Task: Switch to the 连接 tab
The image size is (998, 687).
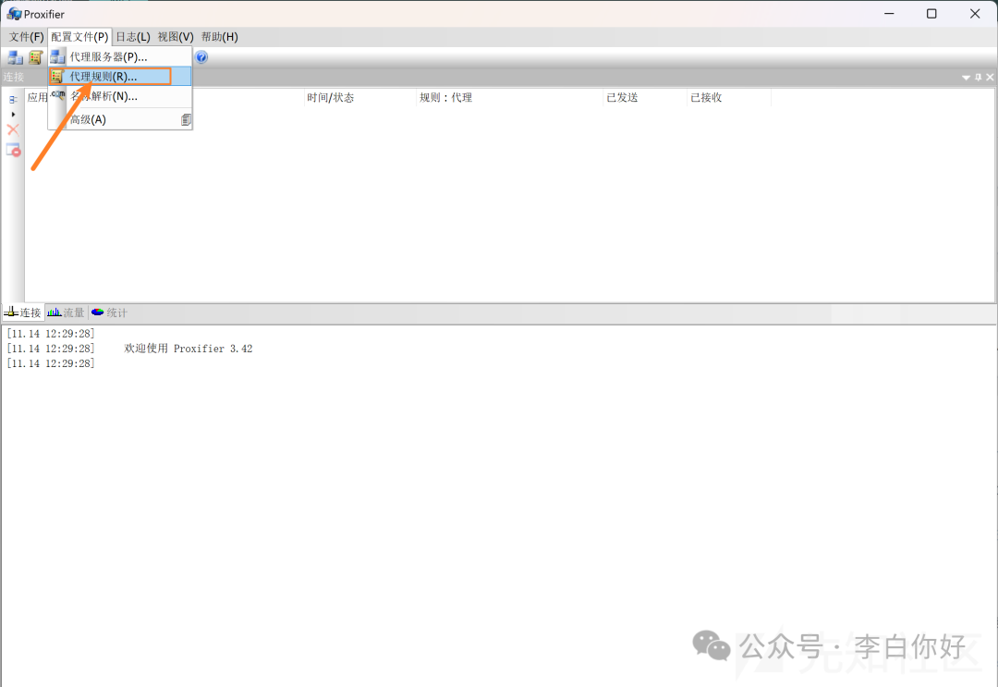Action: pyautogui.click(x=23, y=313)
